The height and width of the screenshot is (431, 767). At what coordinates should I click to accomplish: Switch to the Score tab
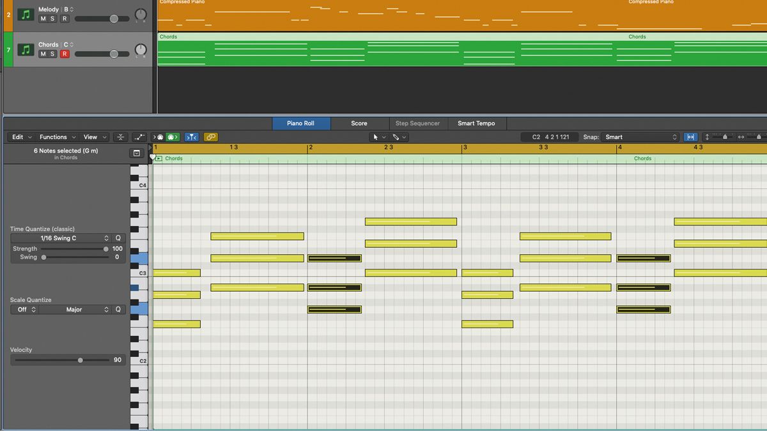coord(359,123)
